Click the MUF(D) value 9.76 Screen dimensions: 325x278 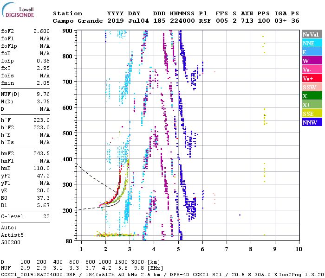(x=43, y=95)
